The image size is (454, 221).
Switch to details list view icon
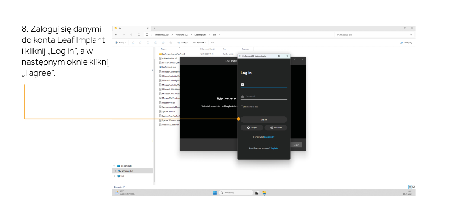pyautogui.click(x=410, y=187)
